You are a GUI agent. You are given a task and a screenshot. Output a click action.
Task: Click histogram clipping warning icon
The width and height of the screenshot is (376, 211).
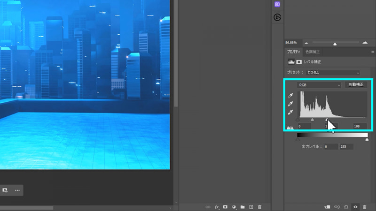tap(290, 127)
